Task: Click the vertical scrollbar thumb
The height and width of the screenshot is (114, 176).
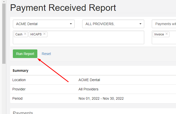Action: coord(4,34)
